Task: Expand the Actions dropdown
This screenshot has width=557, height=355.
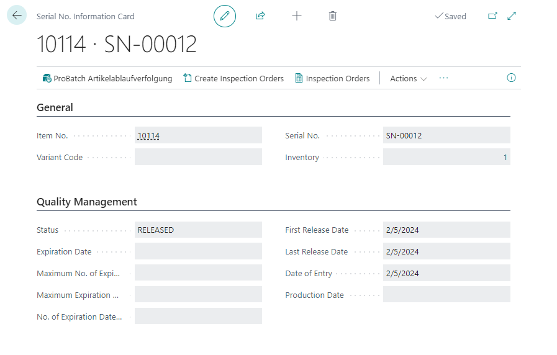Action: (x=408, y=78)
